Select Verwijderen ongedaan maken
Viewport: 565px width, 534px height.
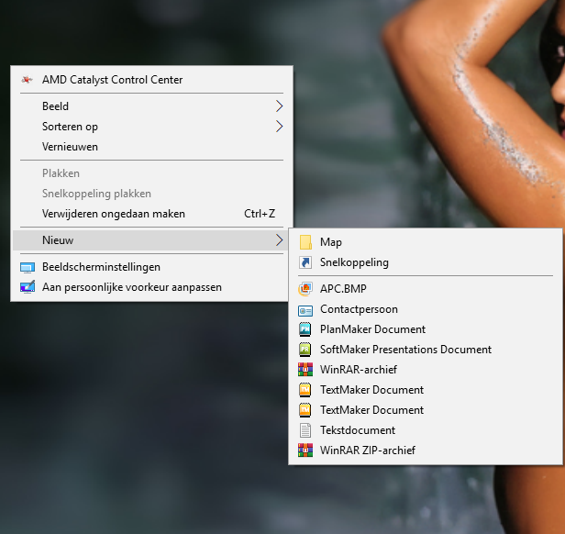tap(114, 214)
